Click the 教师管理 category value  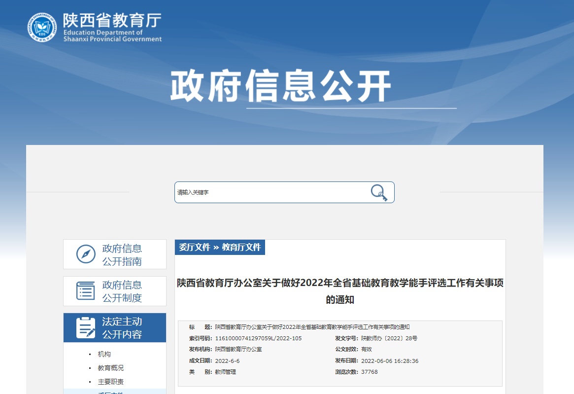226,372
